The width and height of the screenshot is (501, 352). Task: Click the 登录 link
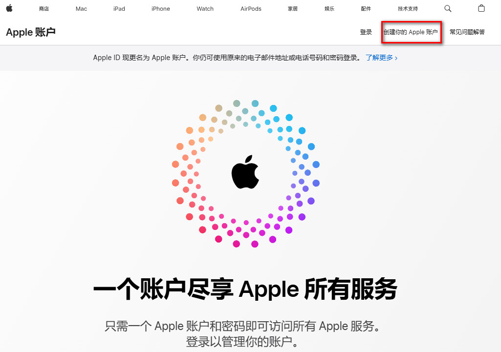pos(366,32)
